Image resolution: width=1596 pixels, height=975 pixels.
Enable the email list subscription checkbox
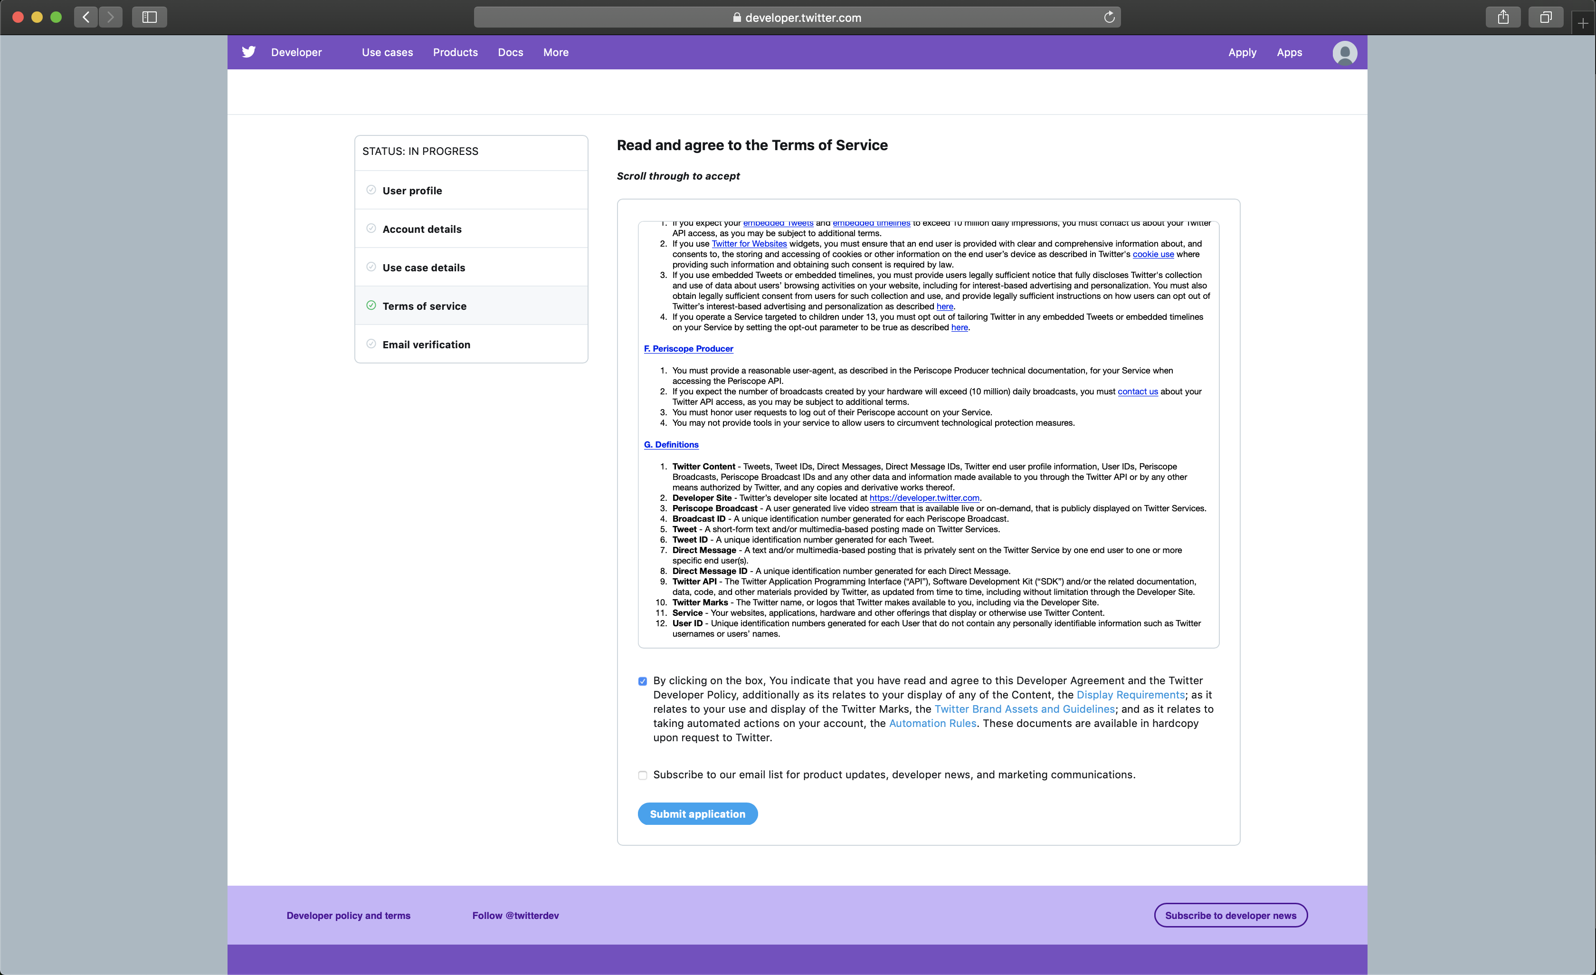(x=642, y=775)
